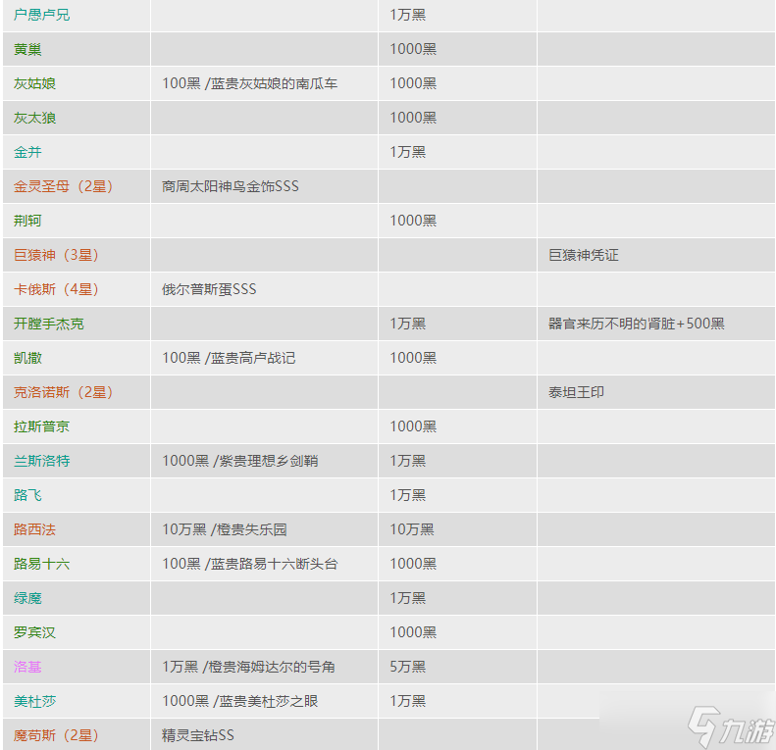Click 5万黑 in the 洛基 row
The image size is (776, 750).
408,667
